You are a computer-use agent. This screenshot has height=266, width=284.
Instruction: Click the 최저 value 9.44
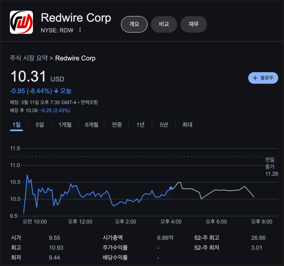[54, 257]
